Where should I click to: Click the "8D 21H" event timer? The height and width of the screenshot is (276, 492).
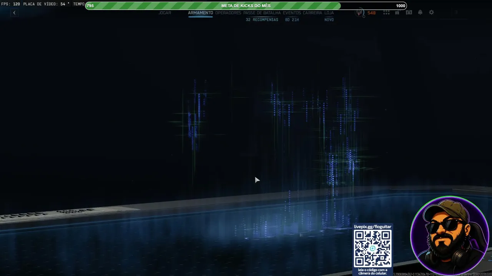(x=292, y=20)
